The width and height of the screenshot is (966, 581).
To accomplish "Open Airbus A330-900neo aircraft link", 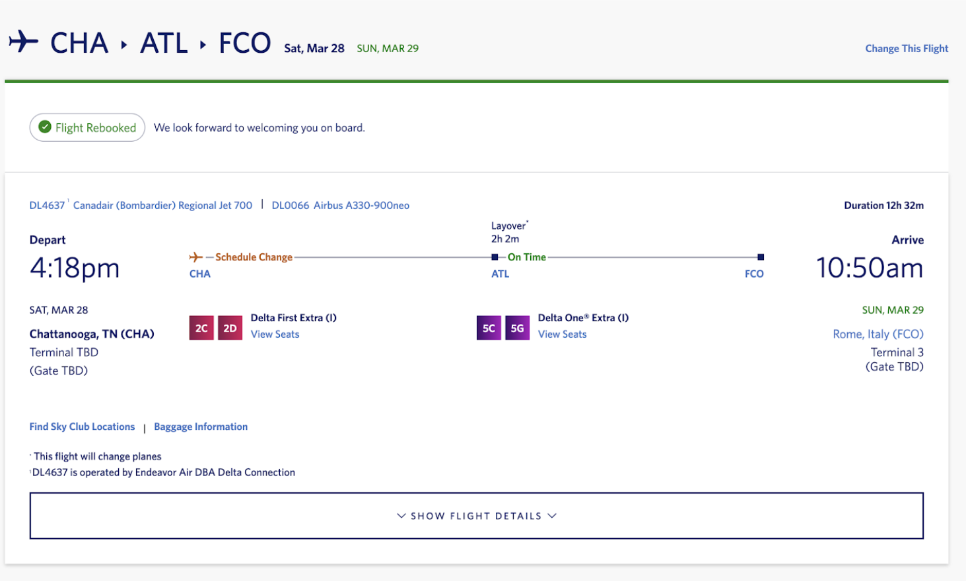I will click(x=361, y=205).
